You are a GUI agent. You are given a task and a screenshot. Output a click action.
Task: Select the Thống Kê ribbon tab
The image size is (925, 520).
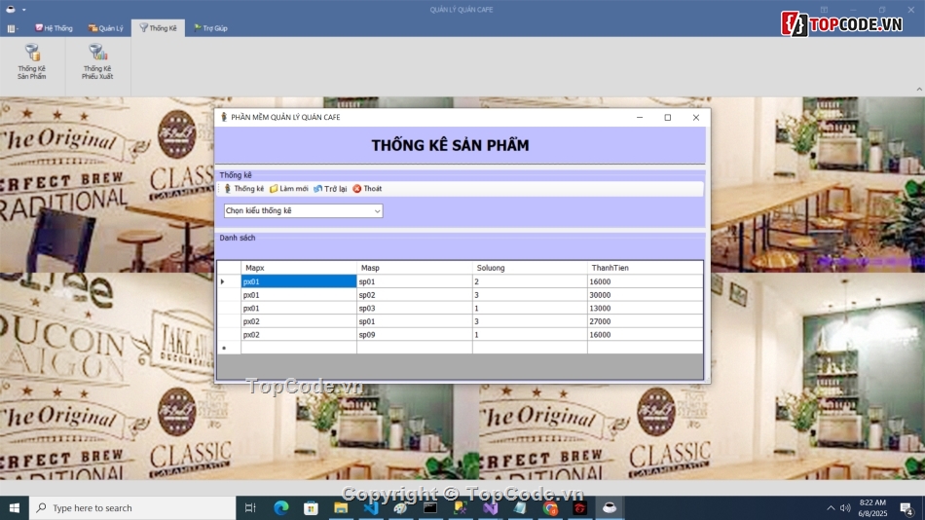pyautogui.click(x=158, y=27)
